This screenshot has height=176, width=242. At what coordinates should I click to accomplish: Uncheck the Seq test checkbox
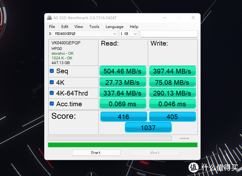(52, 71)
